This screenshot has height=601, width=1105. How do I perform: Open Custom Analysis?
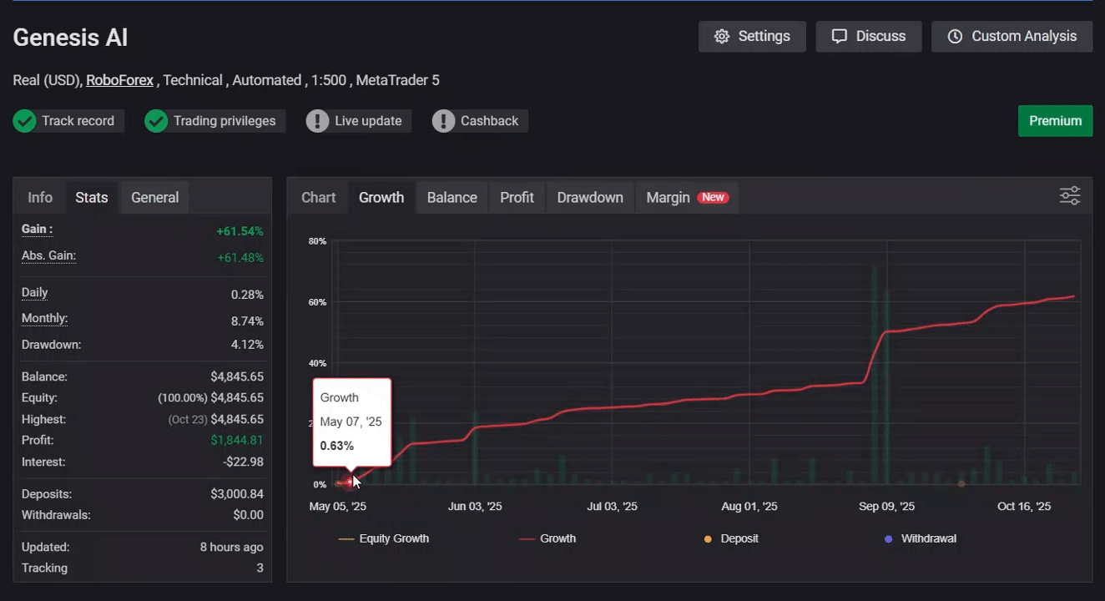[x=1012, y=37]
